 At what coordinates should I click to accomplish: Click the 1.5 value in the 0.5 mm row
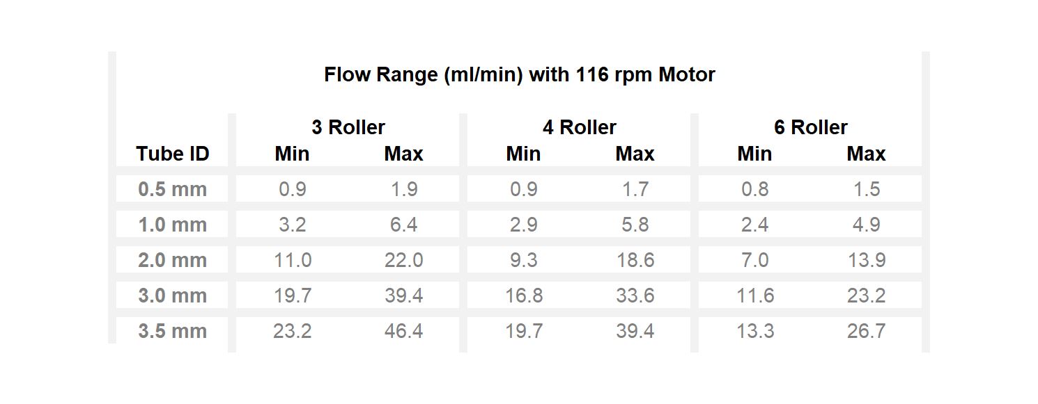click(x=867, y=189)
